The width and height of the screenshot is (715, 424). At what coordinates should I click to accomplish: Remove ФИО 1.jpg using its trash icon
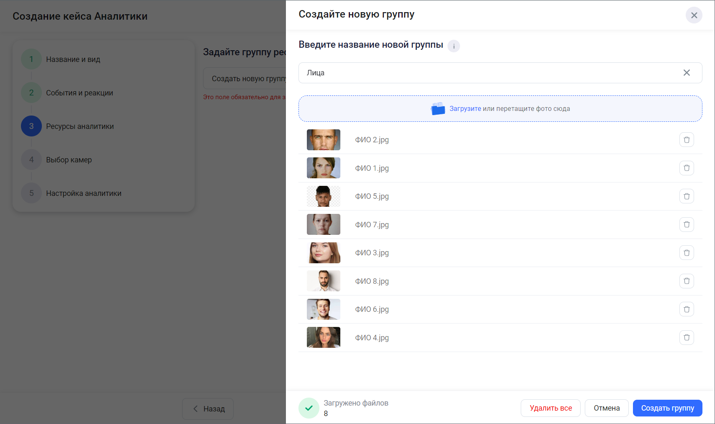687,168
